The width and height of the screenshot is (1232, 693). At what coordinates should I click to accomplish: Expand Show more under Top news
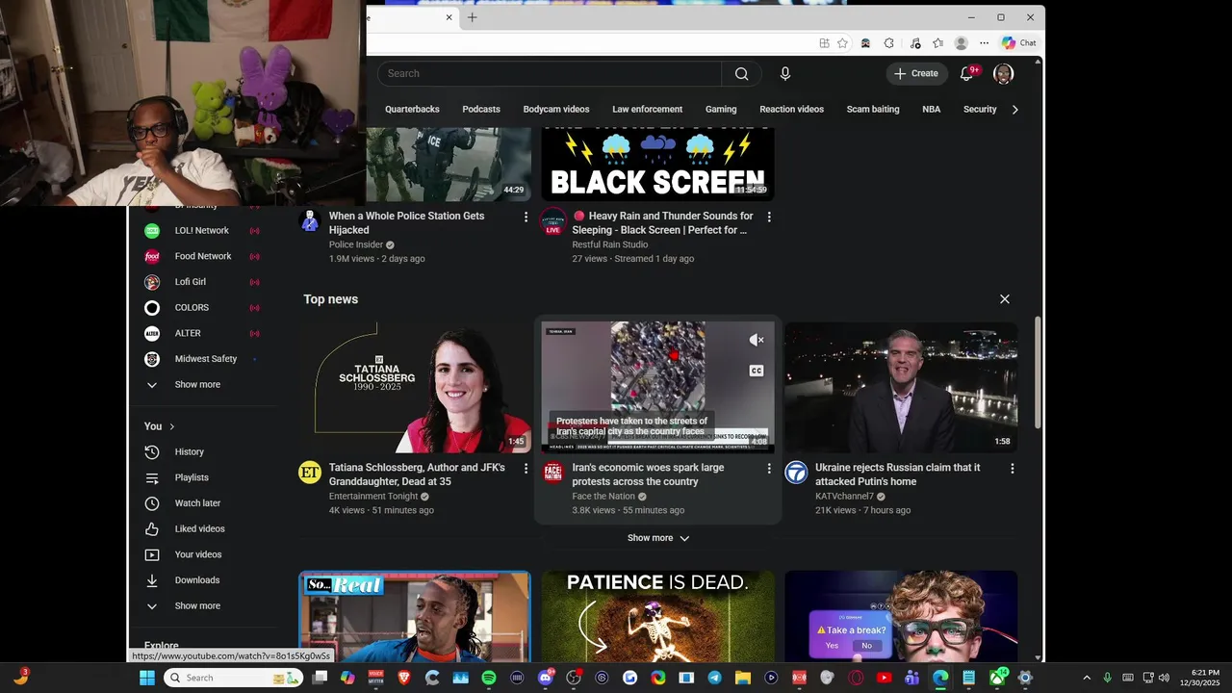[658, 538]
